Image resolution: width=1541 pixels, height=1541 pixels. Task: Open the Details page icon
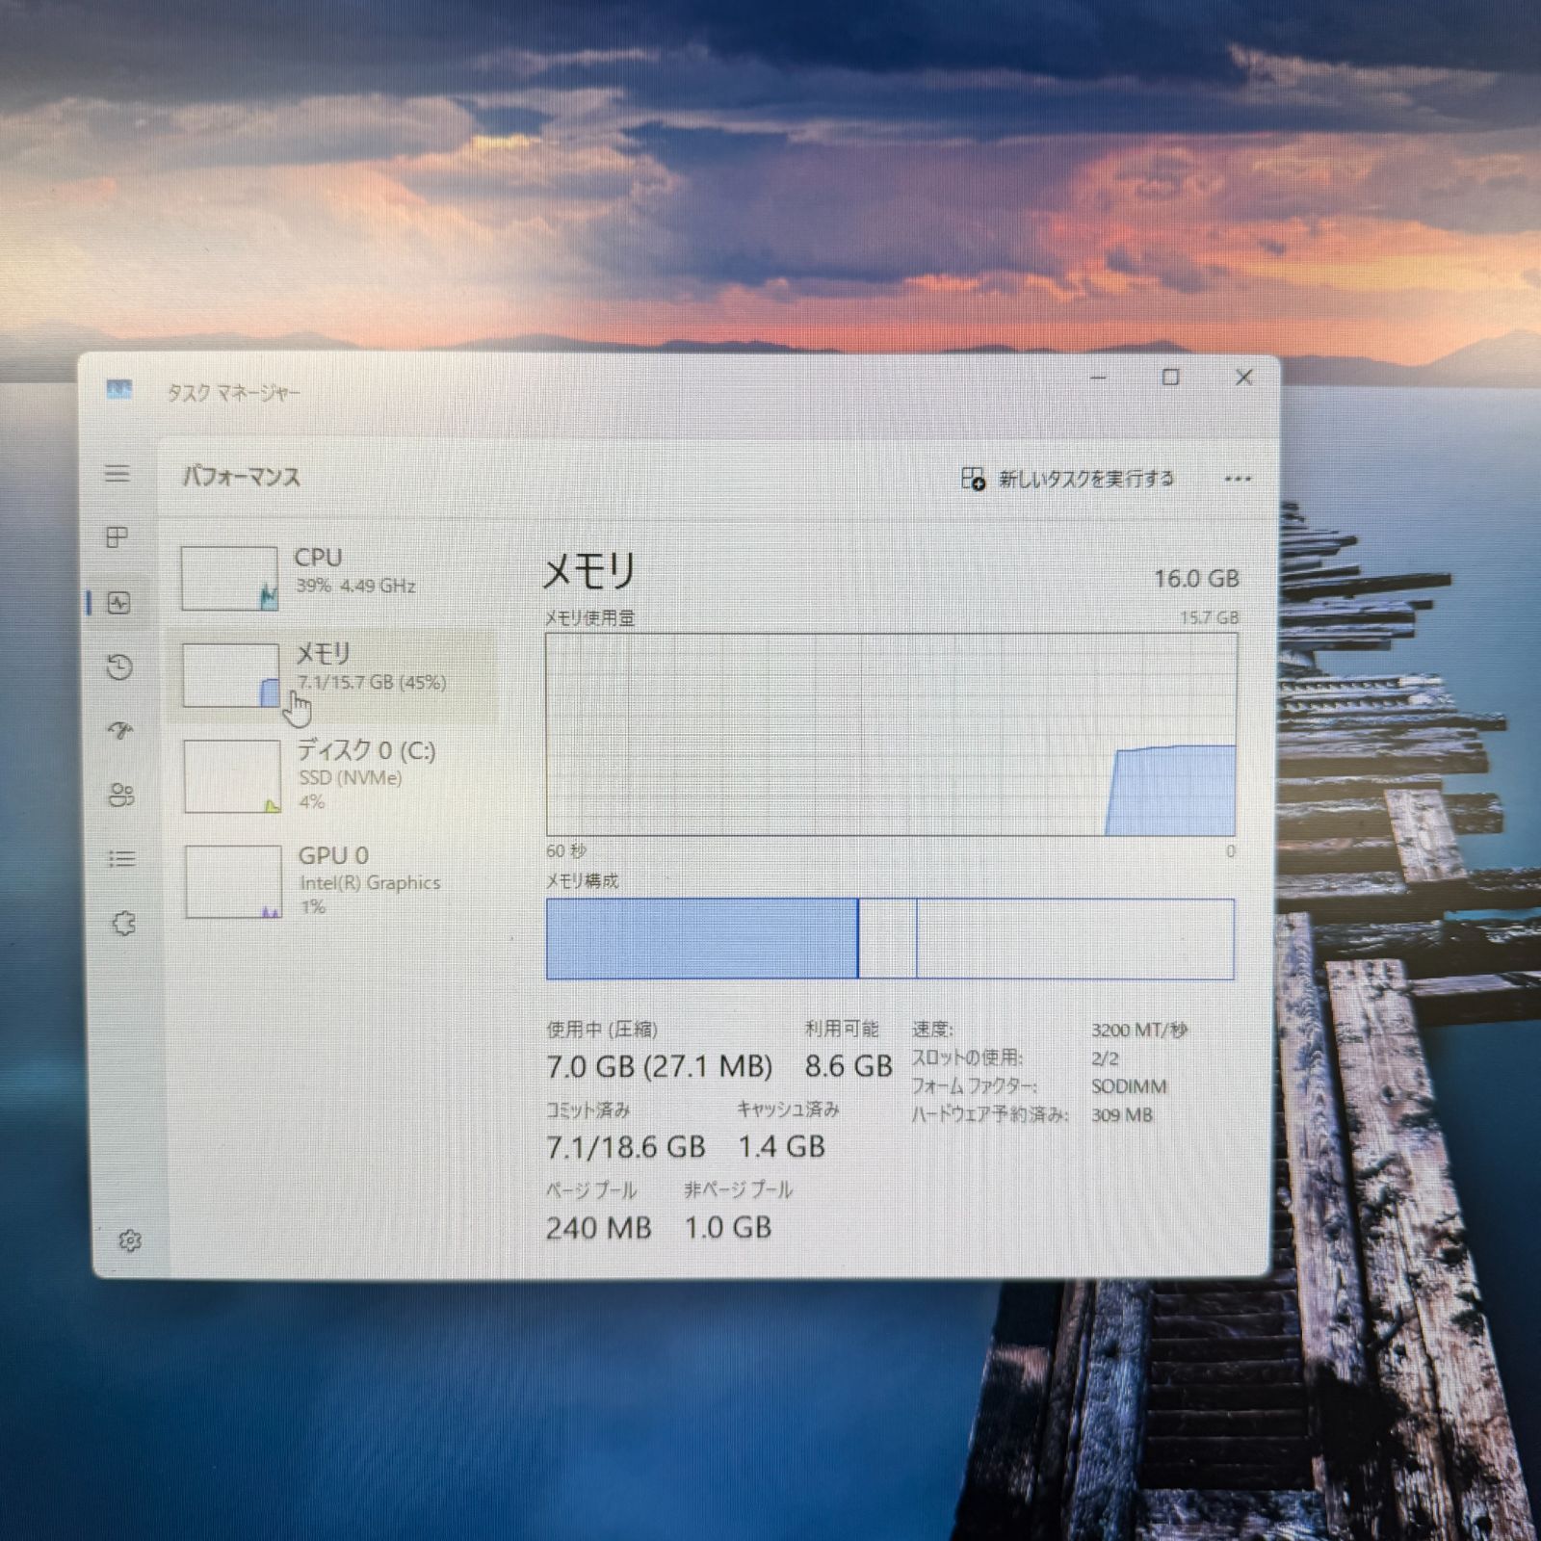coord(121,858)
